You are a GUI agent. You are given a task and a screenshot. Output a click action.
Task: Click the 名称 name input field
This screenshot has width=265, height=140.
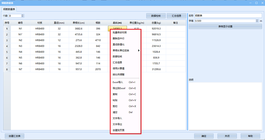tap(228, 16)
